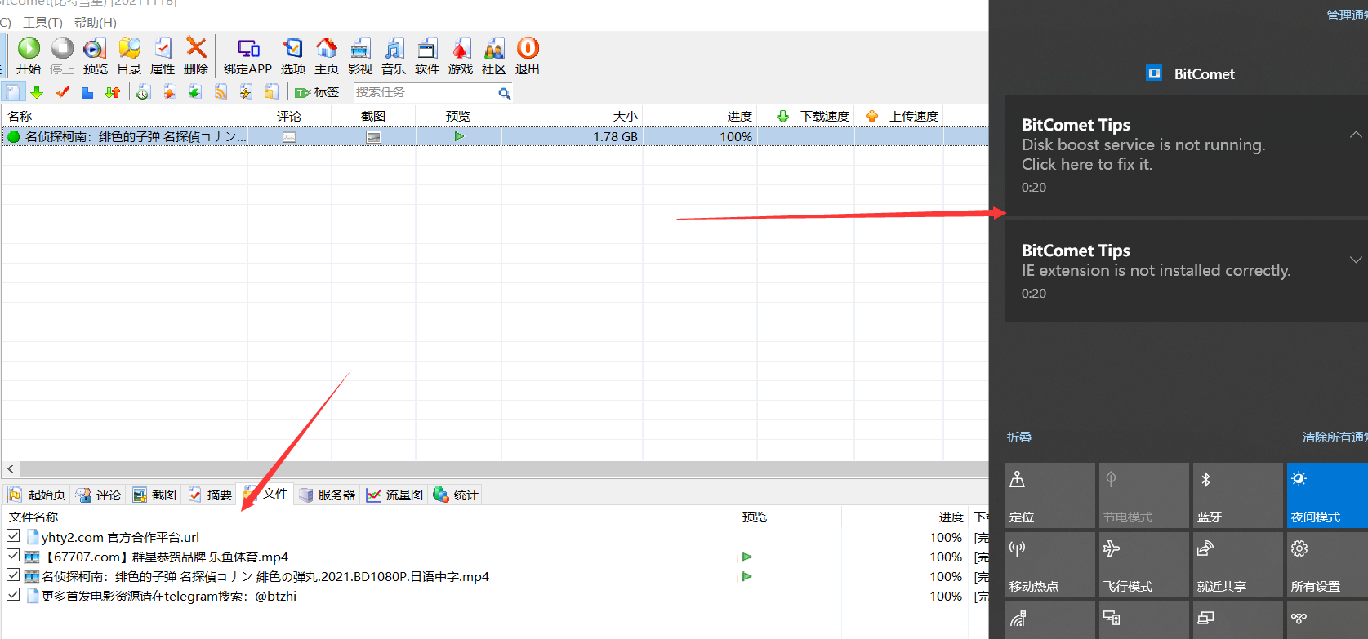This screenshot has height=639, width=1368.
Task: Click the red checkmark completed filter icon
Action: [62, 92]
